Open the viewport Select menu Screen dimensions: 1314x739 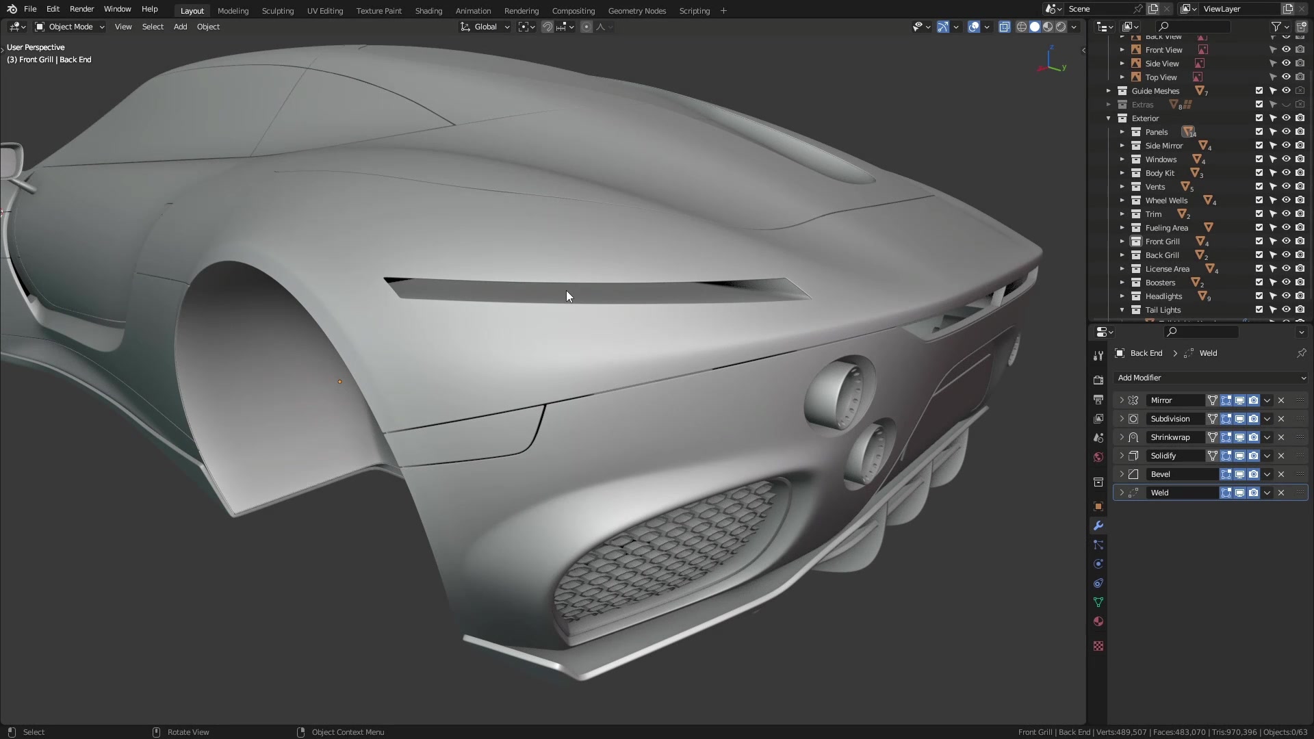[x=153, y=27]
